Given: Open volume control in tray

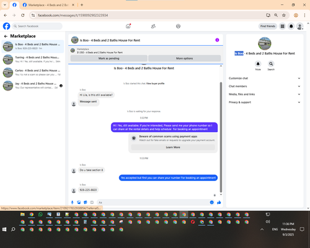Looking at the screenshot, I should tap(268, 221).
